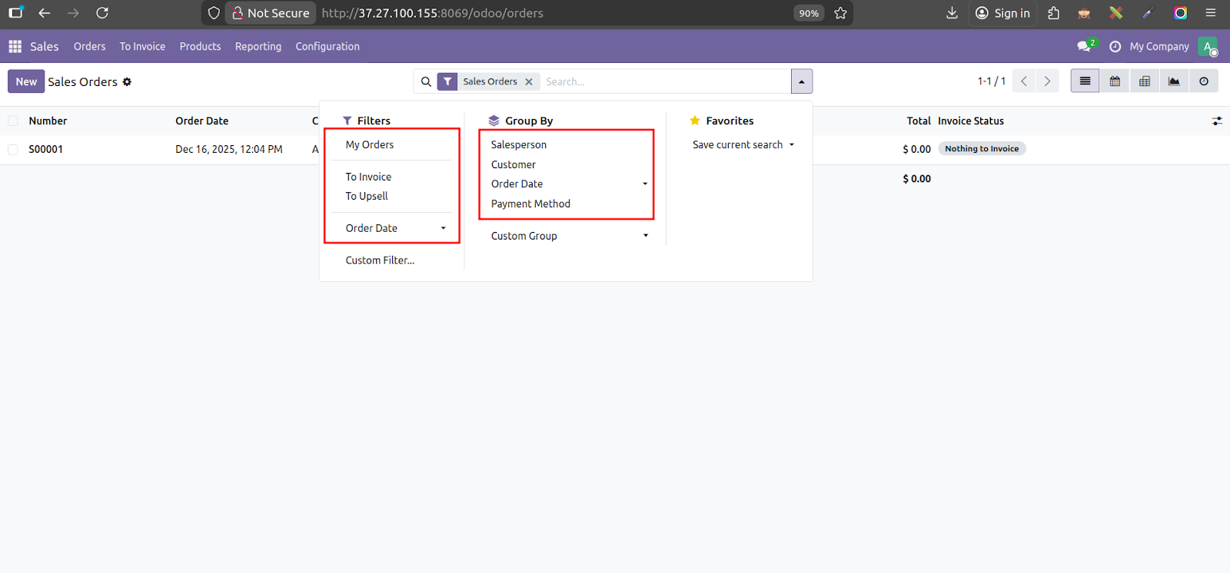Click the gear icon beside Sales Orders

(x=127, y=82)
